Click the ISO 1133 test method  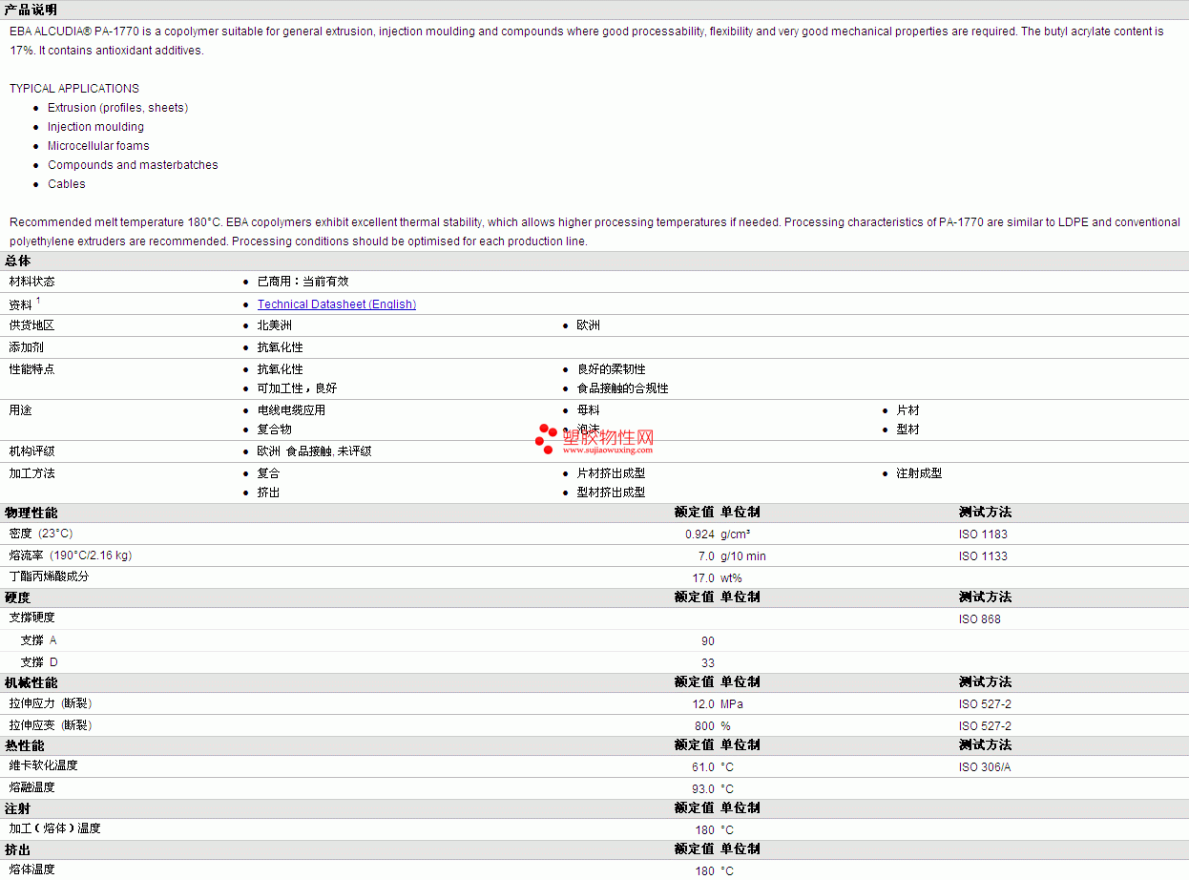(x=983, y=556)
